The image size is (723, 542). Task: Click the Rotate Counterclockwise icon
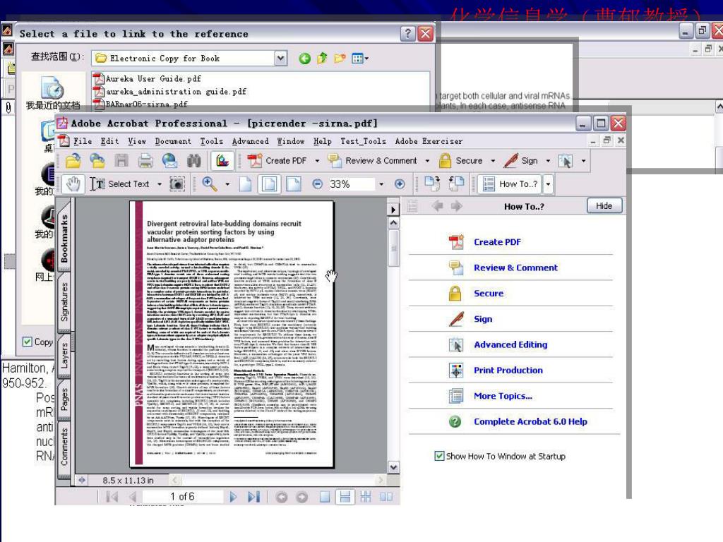tap(456, 183)
